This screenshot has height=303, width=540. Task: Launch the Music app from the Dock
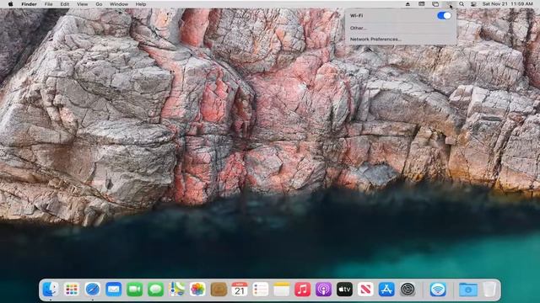point(303,290)
